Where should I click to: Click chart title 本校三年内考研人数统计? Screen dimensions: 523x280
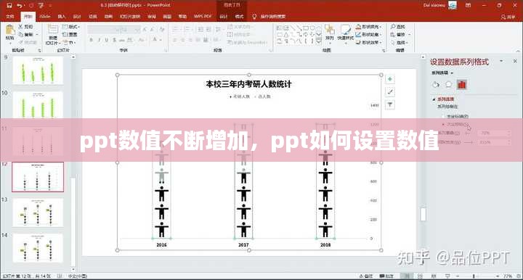(249, 84)
